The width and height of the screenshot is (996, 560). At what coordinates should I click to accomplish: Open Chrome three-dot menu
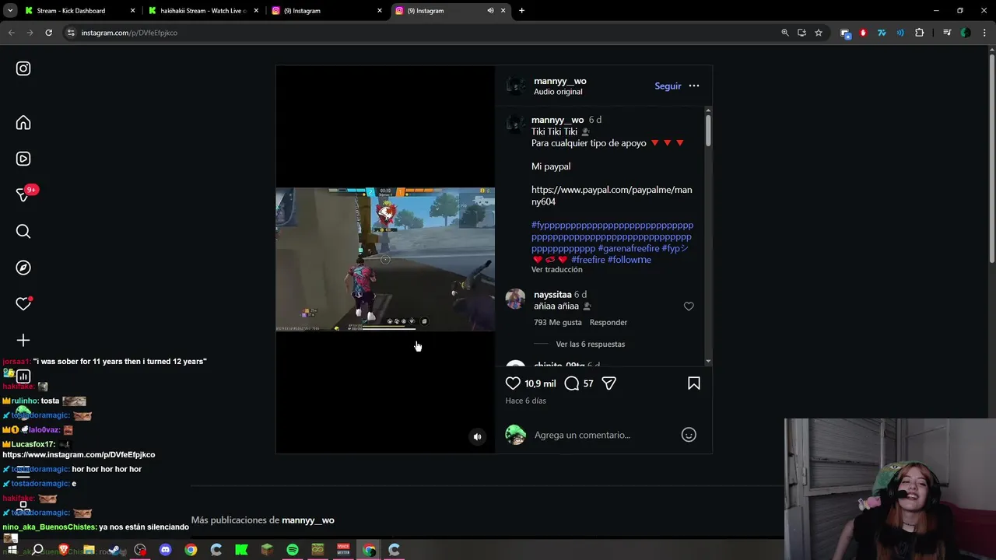[984, 33]
